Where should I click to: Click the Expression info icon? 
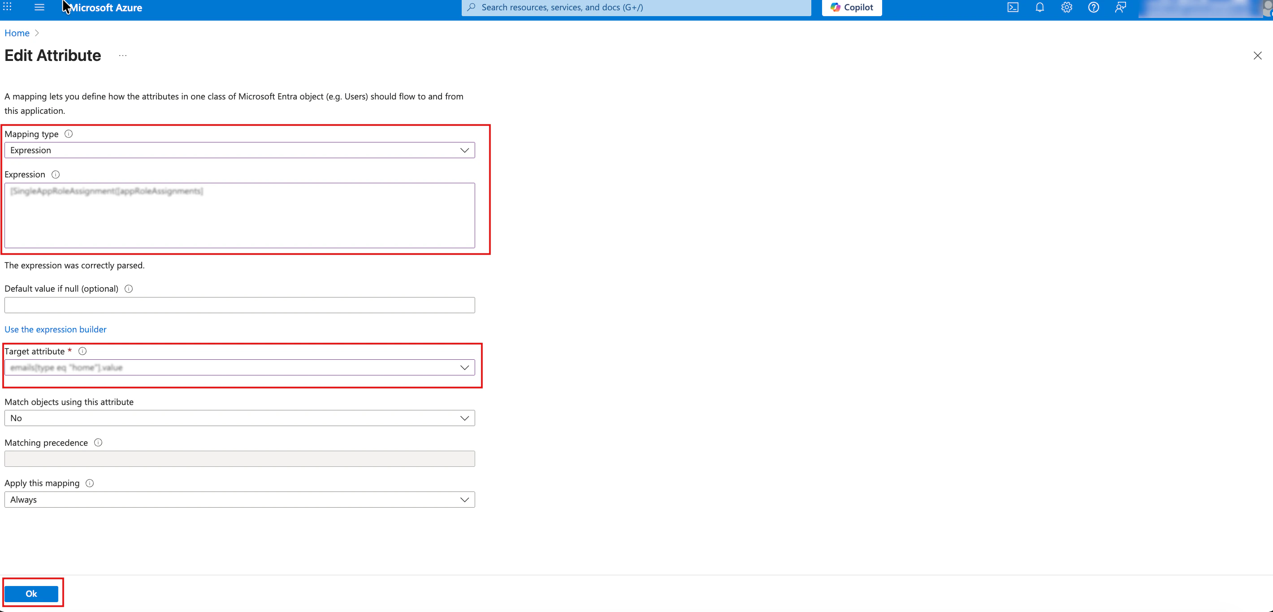click(x=55, y=174)
